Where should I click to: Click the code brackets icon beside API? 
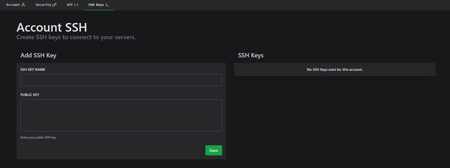[76, 5]
